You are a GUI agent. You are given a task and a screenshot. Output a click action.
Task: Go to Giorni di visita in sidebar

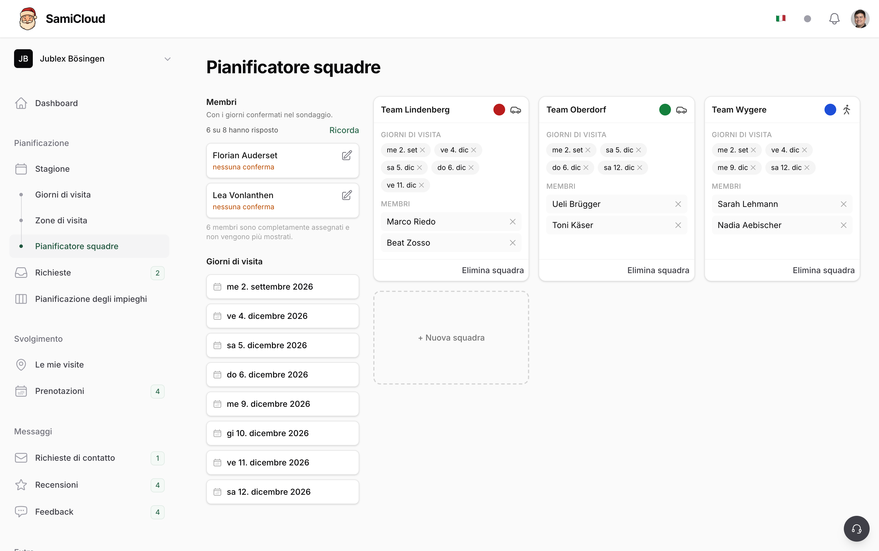[63, 195]
